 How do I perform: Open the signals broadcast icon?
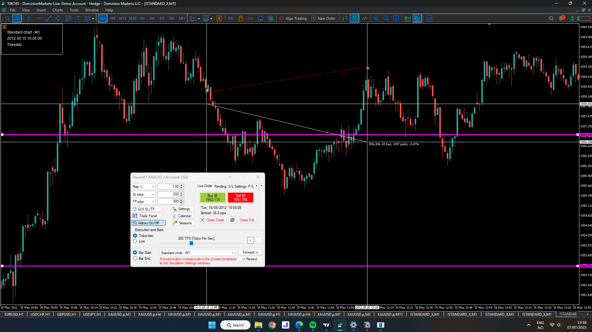251,18
